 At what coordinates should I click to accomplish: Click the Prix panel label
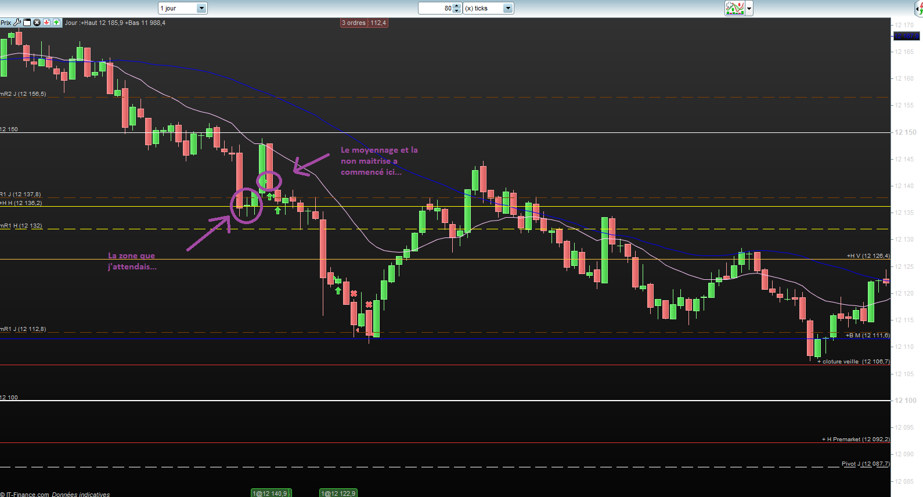coord(6,23)
